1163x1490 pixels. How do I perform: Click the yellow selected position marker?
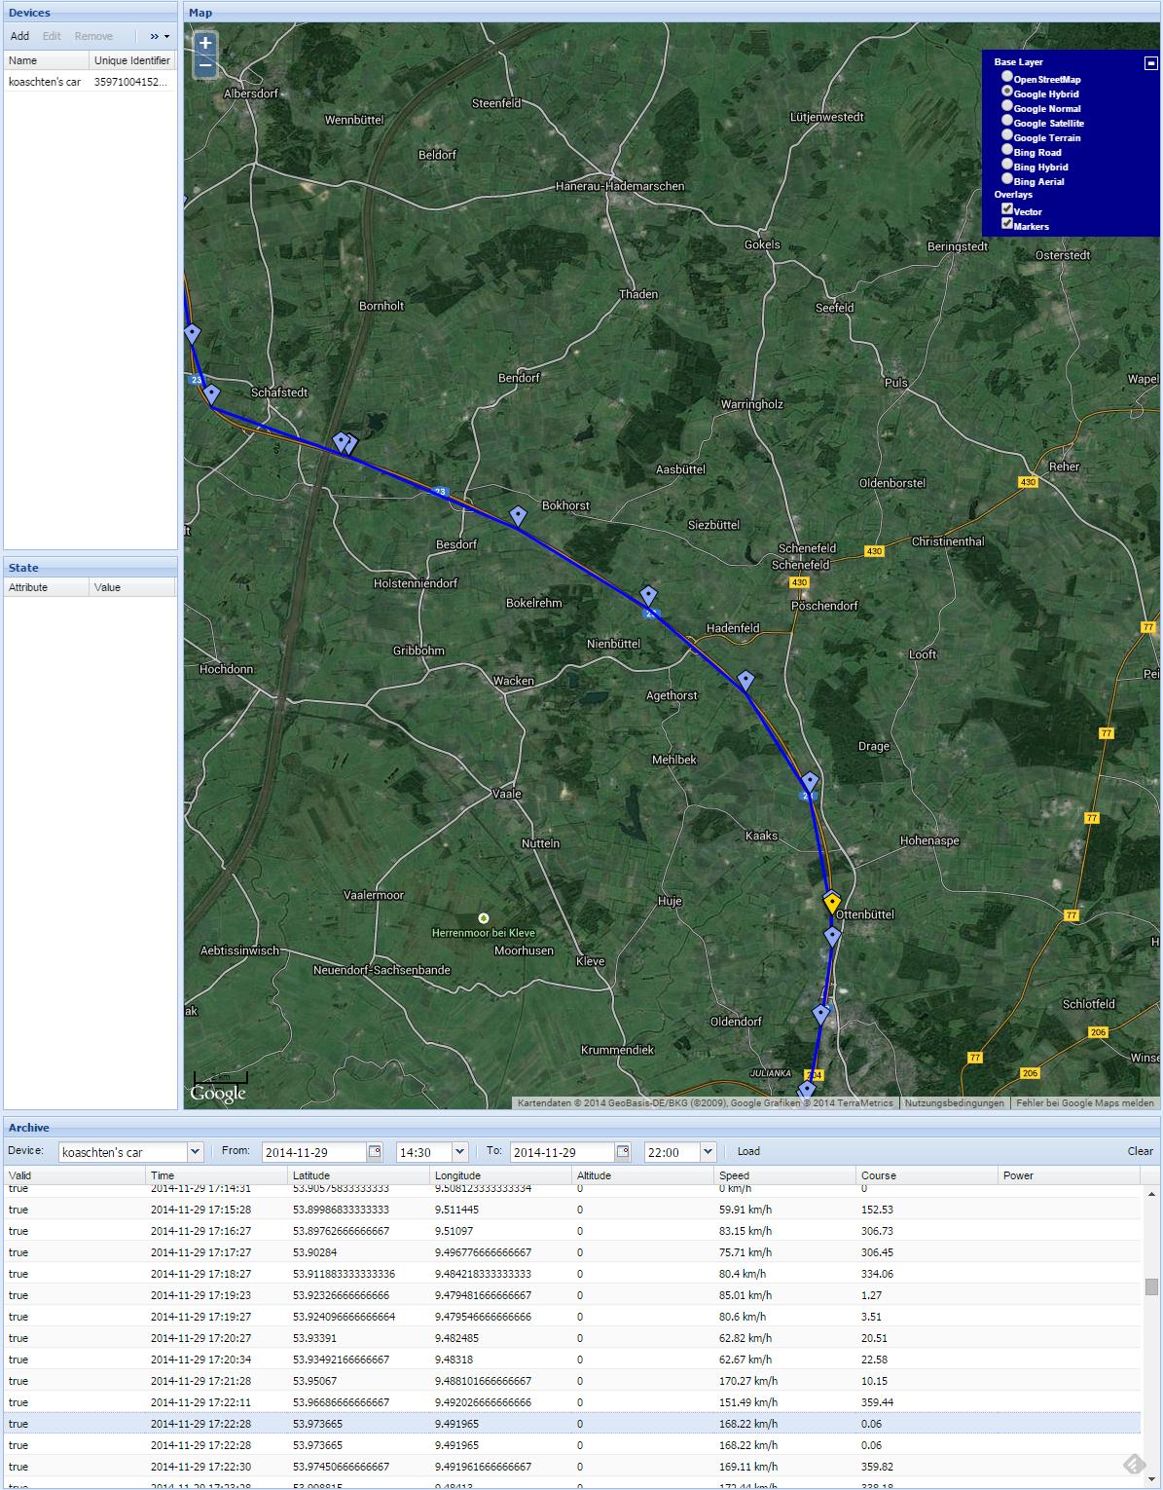(832, 903)
